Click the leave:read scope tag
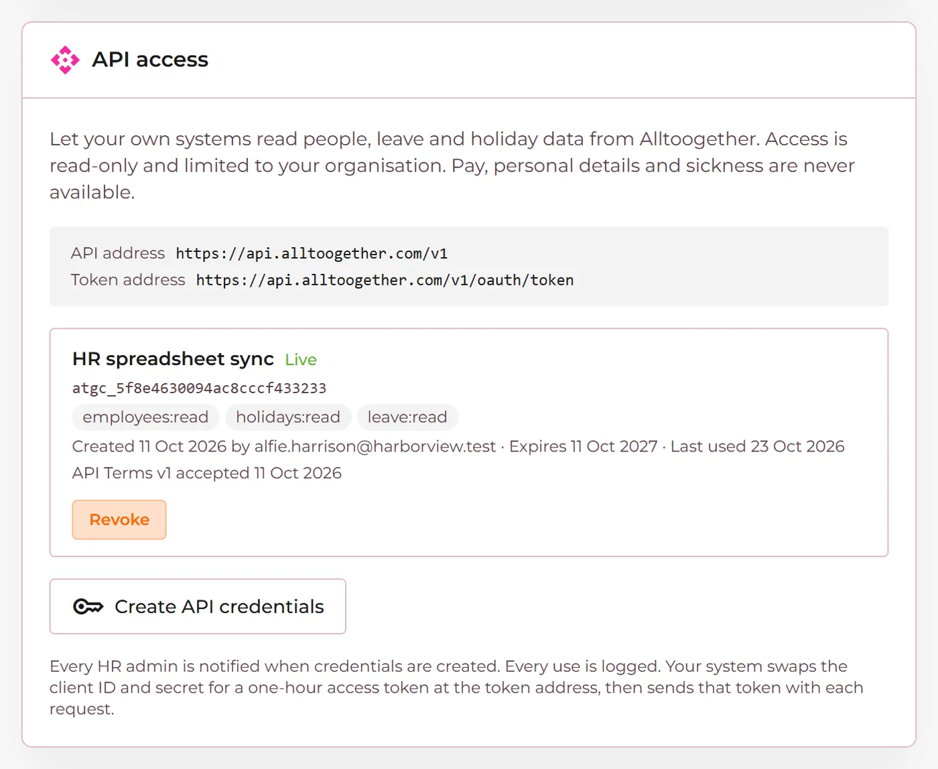This screenshot has width=938, height=769. (x=407, y=417)
